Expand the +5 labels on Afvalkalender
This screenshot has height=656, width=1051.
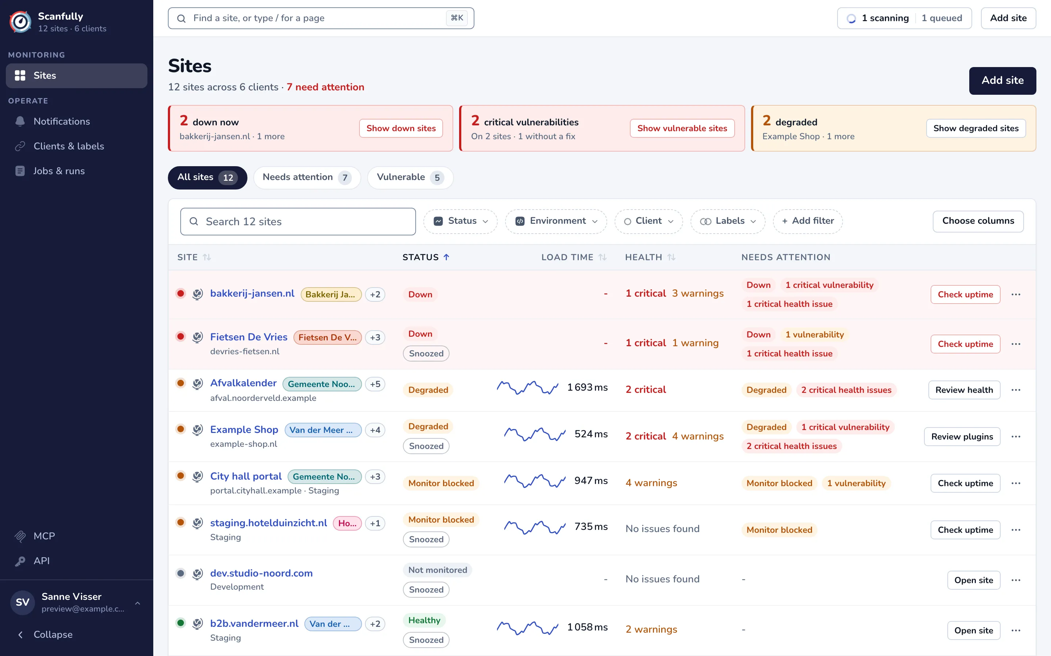pyautogui.click(x=375, y=384)
